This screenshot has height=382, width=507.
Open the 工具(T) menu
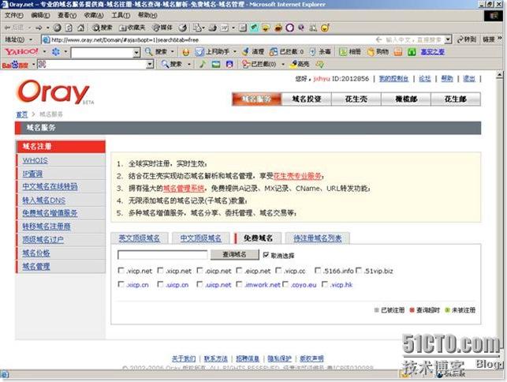[121, 15]
